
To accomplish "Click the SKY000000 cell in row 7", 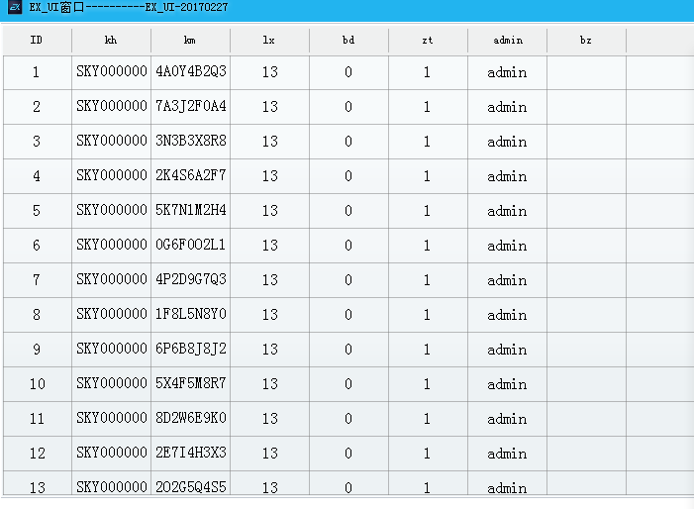I will click(111, 280).
